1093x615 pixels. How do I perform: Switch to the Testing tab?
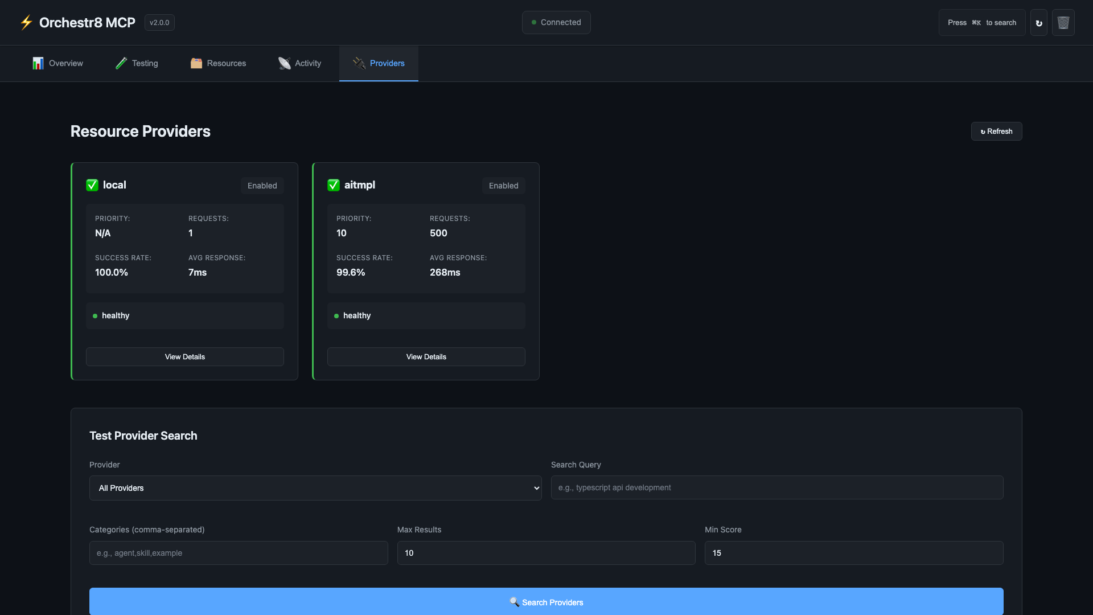click(x=137, y=63)
